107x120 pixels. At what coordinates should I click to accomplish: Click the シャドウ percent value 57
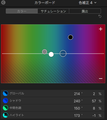94,101
